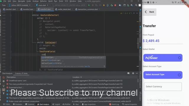This screenshot has width=189, height=106.
Task: Open Emulator side panel
Action: (140, 96)
